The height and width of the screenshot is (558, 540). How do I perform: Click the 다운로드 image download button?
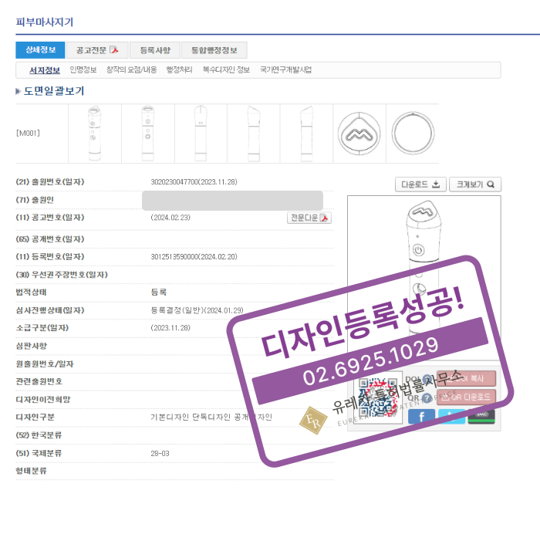[x=420, y=184]
